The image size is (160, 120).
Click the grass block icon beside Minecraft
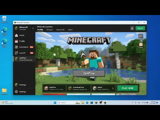(x=16, y=28)
